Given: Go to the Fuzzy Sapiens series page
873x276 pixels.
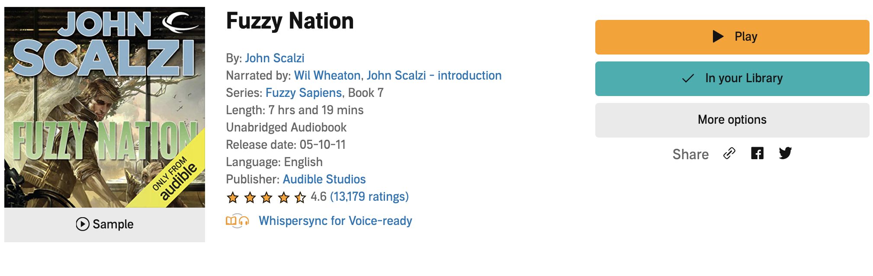Looking at the screenshot, I should [303, 93].
